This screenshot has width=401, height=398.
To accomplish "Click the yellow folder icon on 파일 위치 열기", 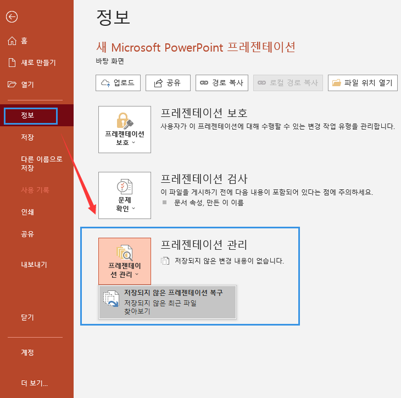I will coord(337,83).
